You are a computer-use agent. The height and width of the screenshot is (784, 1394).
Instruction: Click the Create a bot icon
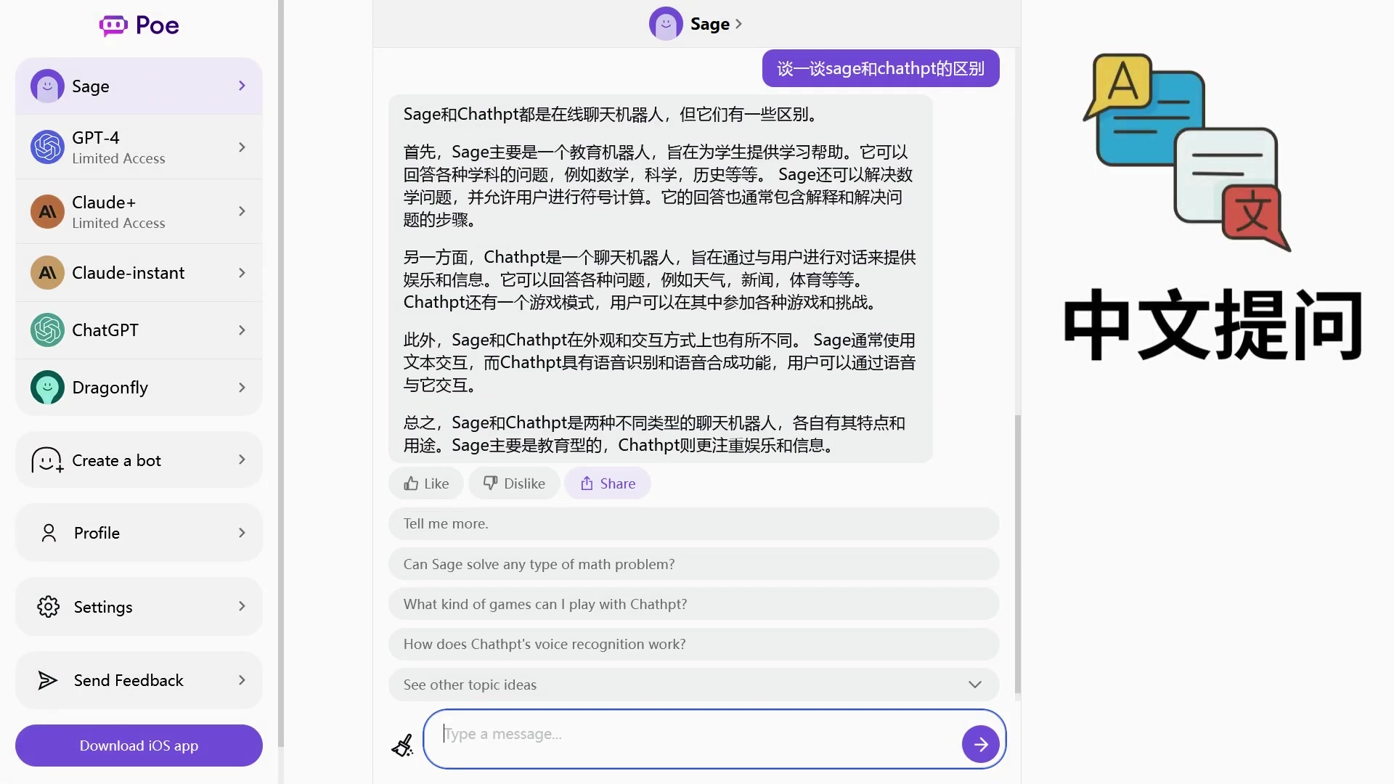point(47,460)
